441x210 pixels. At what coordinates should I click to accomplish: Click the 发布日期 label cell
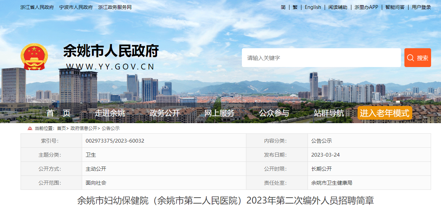coord(277,155)
